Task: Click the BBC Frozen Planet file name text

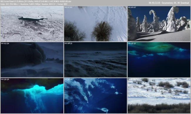Action: tap(36, 1)
